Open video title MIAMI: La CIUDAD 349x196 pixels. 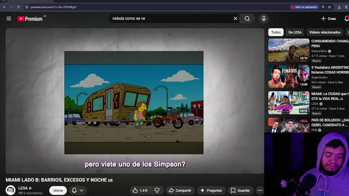tap(330, 96)
